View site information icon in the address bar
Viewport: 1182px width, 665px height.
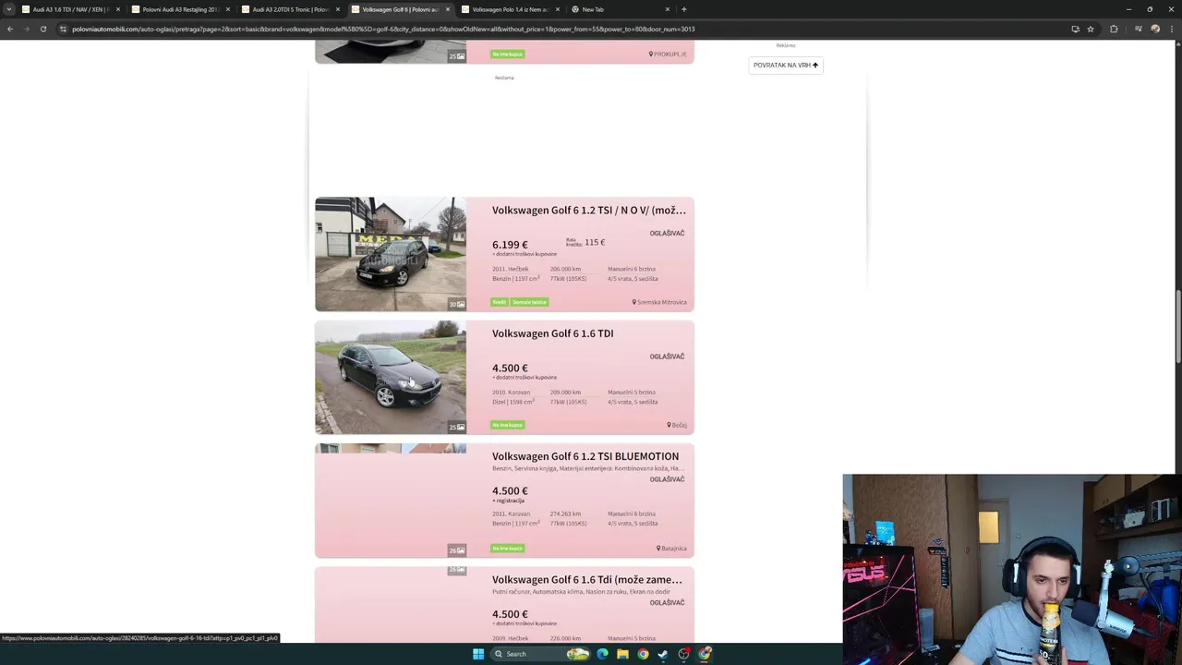point(63,29)
